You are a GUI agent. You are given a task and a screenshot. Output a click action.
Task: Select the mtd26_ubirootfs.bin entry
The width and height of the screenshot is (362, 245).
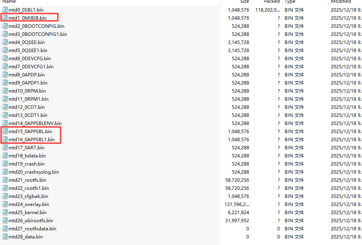(31, 221)
